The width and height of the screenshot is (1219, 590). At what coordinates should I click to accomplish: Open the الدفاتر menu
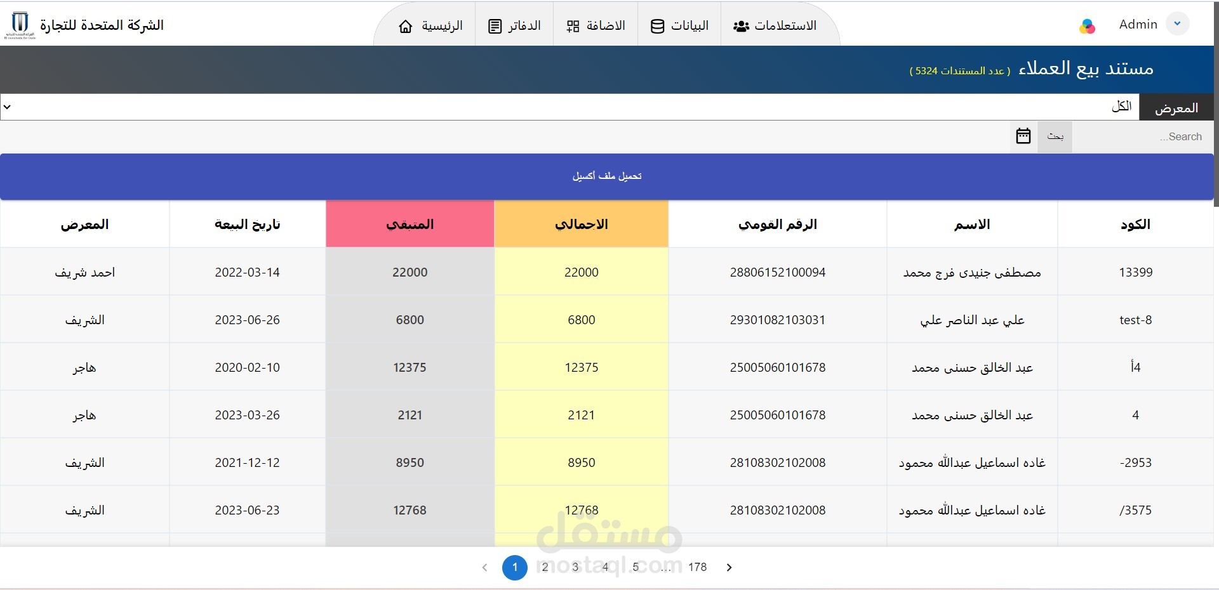pos(514,26)
